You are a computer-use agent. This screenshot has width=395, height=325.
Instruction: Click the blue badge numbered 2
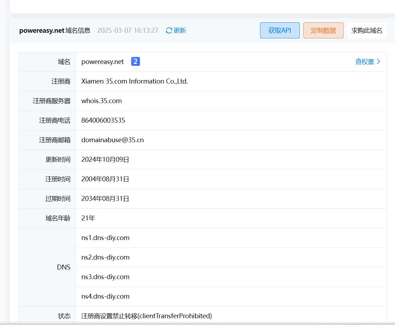point(135,62)
